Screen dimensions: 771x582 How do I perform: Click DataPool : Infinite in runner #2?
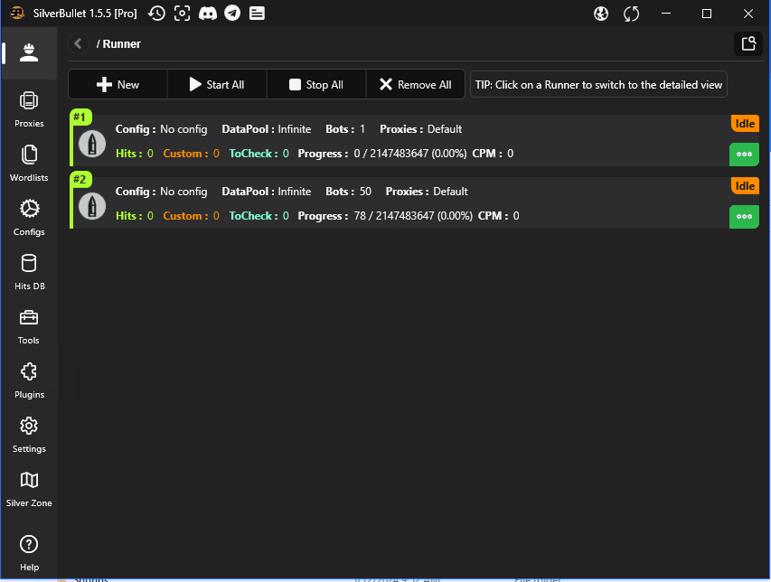point(266,192)
